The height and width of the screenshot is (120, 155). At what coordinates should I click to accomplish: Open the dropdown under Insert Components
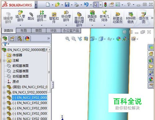click(x=20, y=25)
